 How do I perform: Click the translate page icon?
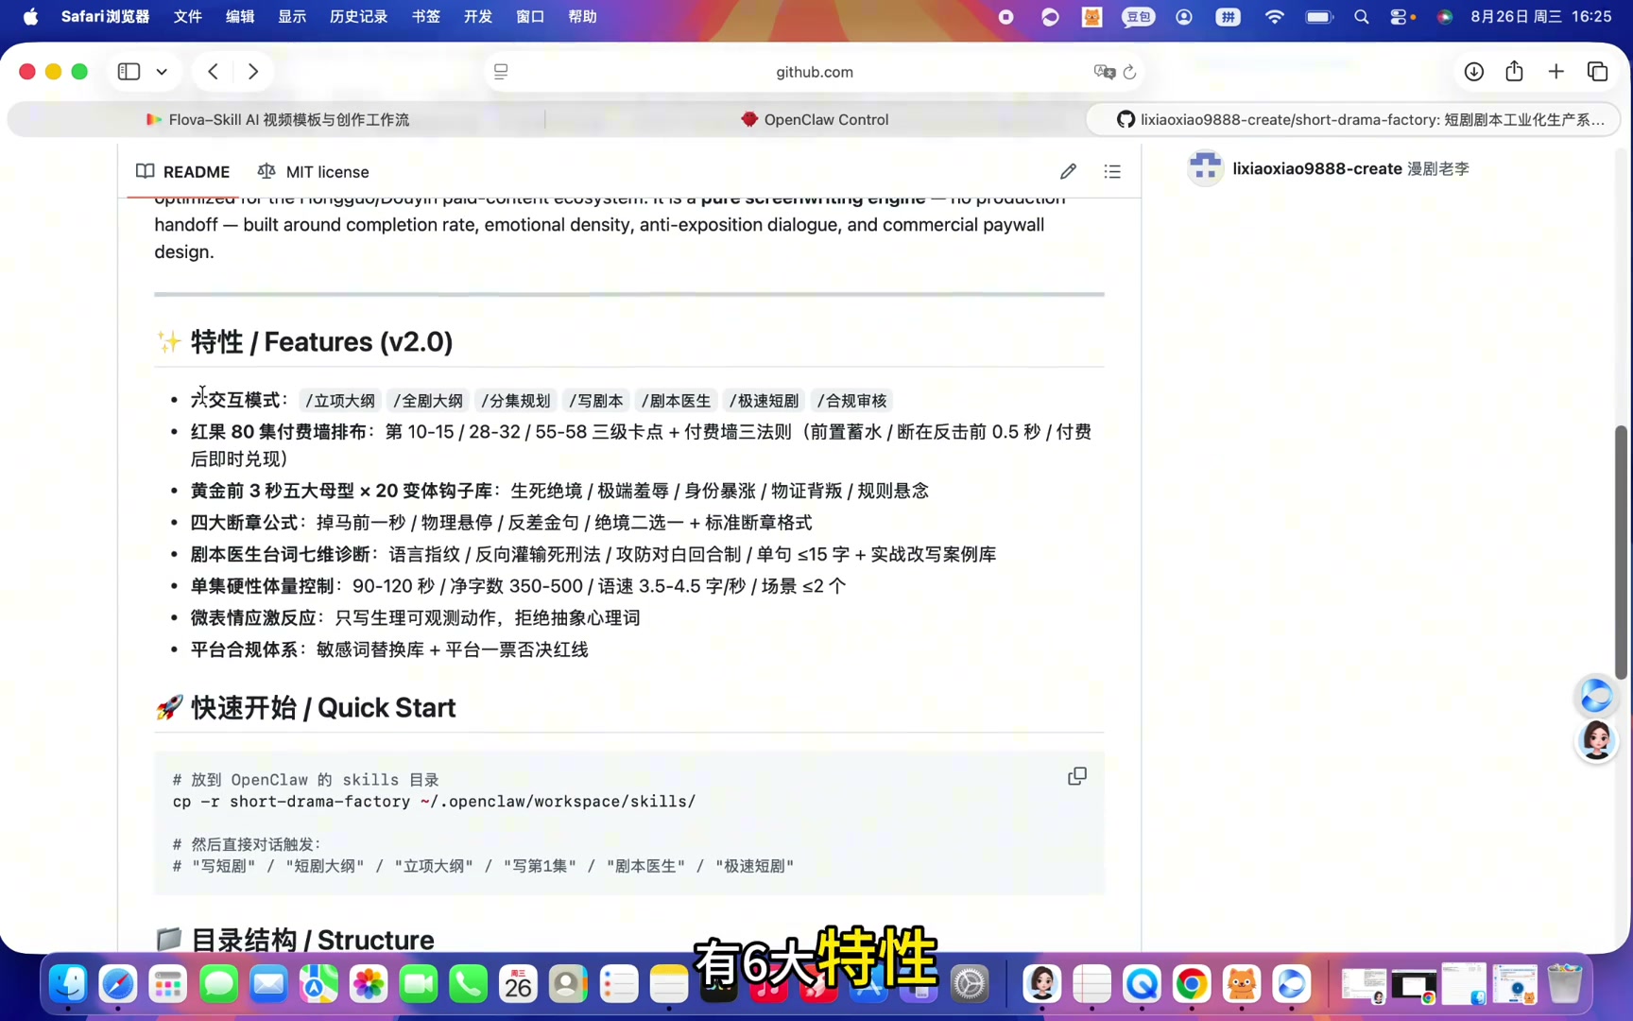(1104, 72)
